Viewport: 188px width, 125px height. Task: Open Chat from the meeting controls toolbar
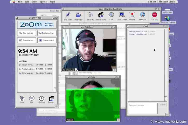tap(111, 15)
